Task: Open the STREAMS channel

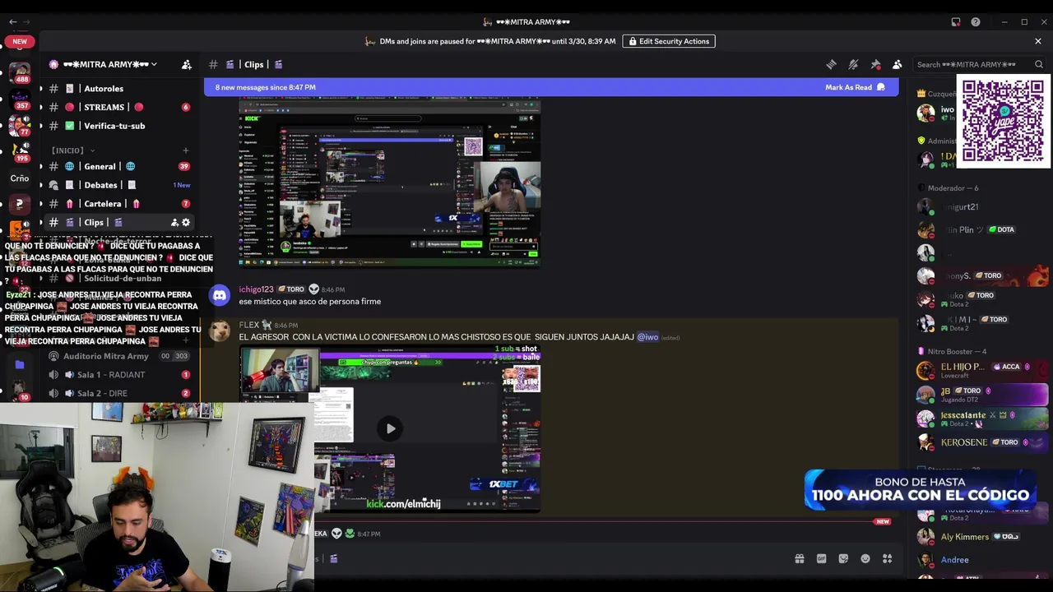Action: [x=119, y=107]
